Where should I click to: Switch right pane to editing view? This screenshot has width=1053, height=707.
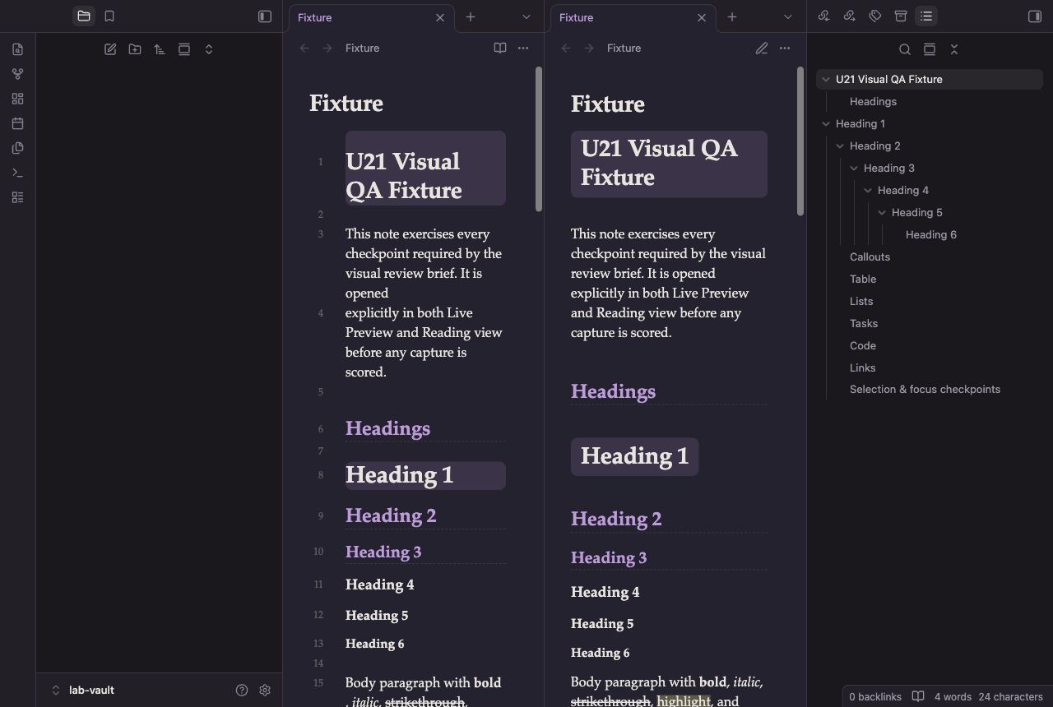[x=761, y=49]
